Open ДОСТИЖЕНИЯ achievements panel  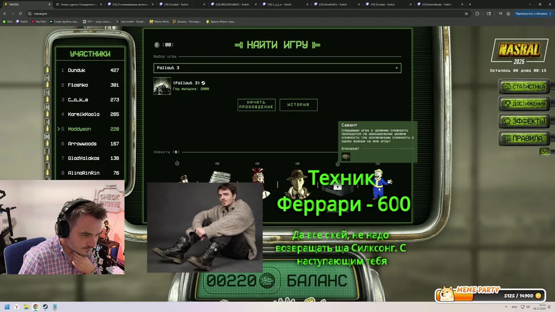(525, 104)
